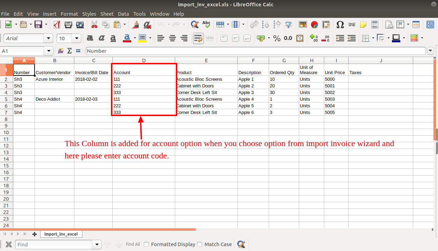Open the Sheet menu

coord(107,14)
